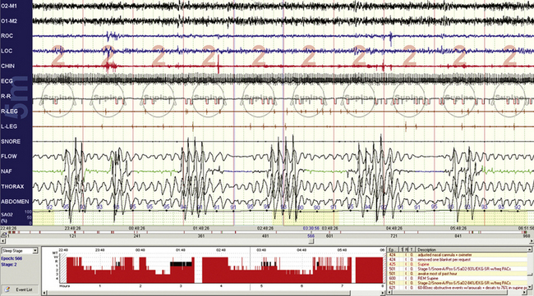Sort the event list by Ep. column
The height and width of the screenshot is (296, 534).
393,250
